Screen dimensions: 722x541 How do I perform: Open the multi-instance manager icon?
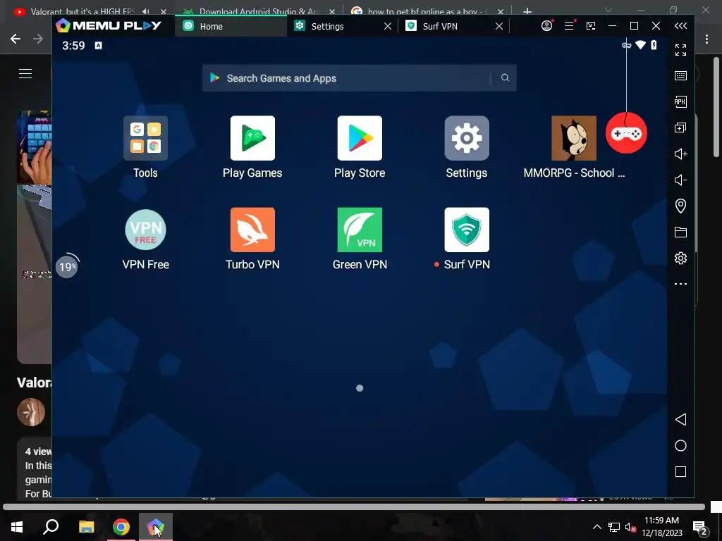click(x=680, y=128)
